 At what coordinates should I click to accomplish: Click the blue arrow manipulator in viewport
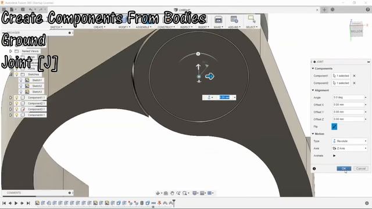coord(209,76)
